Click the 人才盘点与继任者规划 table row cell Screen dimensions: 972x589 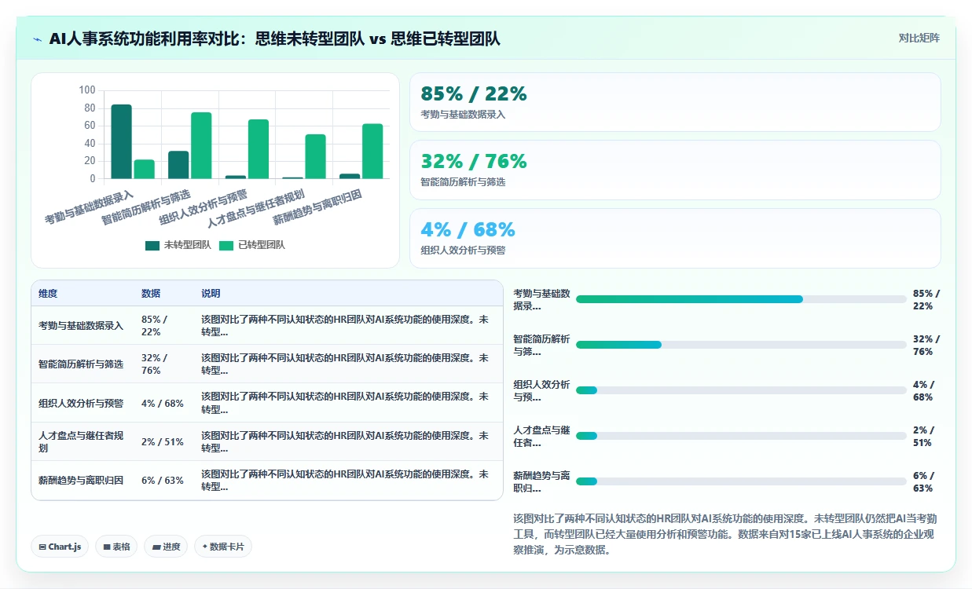pyautogui.click(x=81, y=441)
